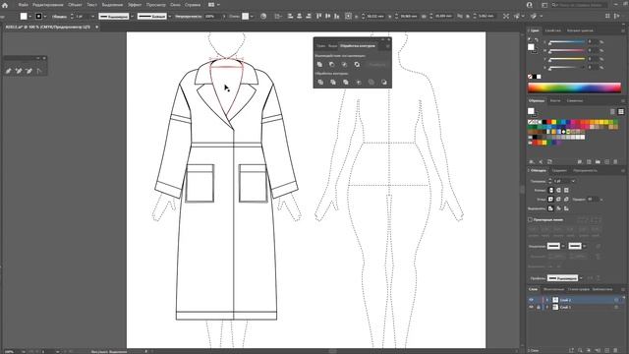
Task: Apply Minus Front shape mode in Pathfinder
Action: (x=332, y=64)
